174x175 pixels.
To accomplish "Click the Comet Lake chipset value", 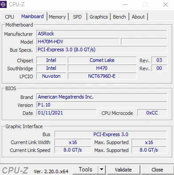I will 102,60.
